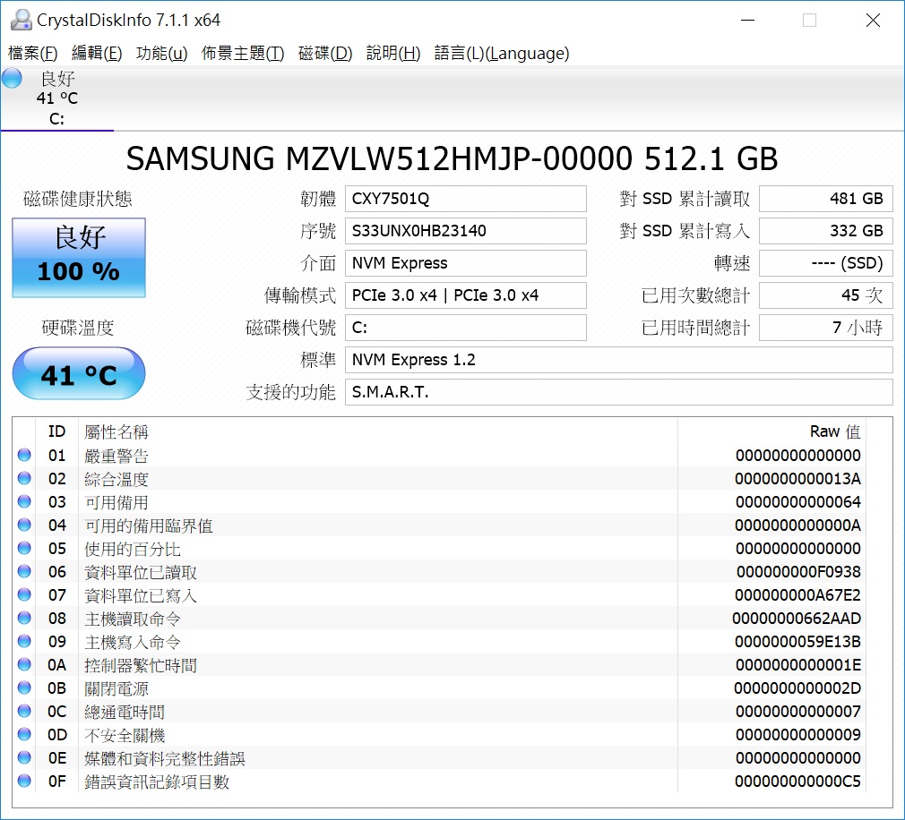Screen dimensions: 905x820
Task: Open the 功能(u) menu
Action: tap(161, 53)
